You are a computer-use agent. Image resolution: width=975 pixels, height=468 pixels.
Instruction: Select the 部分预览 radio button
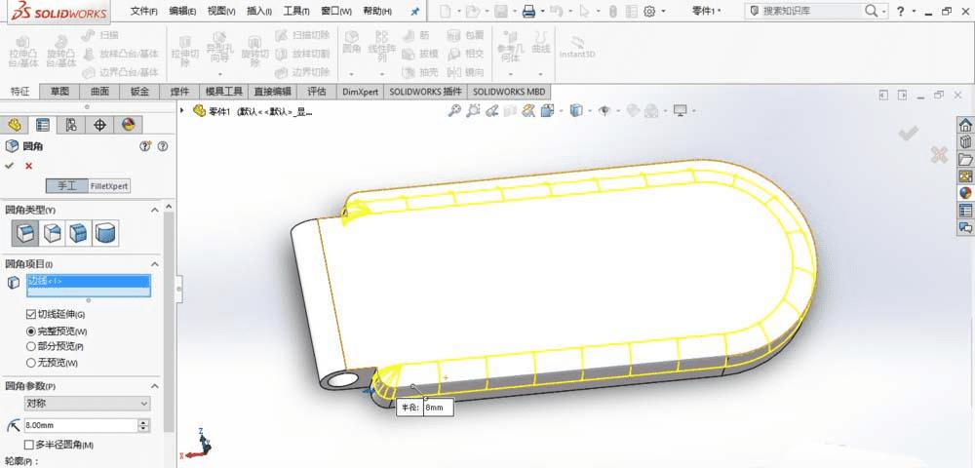point(30,346)
